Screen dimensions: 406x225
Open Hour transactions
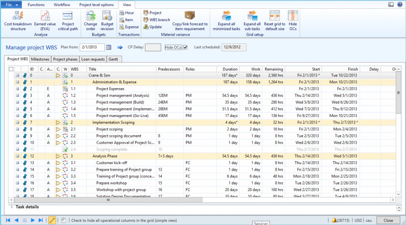pyautogui.click(x=127, y=13)
